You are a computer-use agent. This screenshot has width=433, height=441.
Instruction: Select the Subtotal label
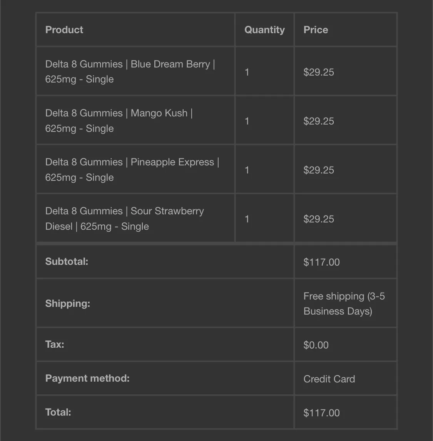pyautogui.click(x=67, y=262)
